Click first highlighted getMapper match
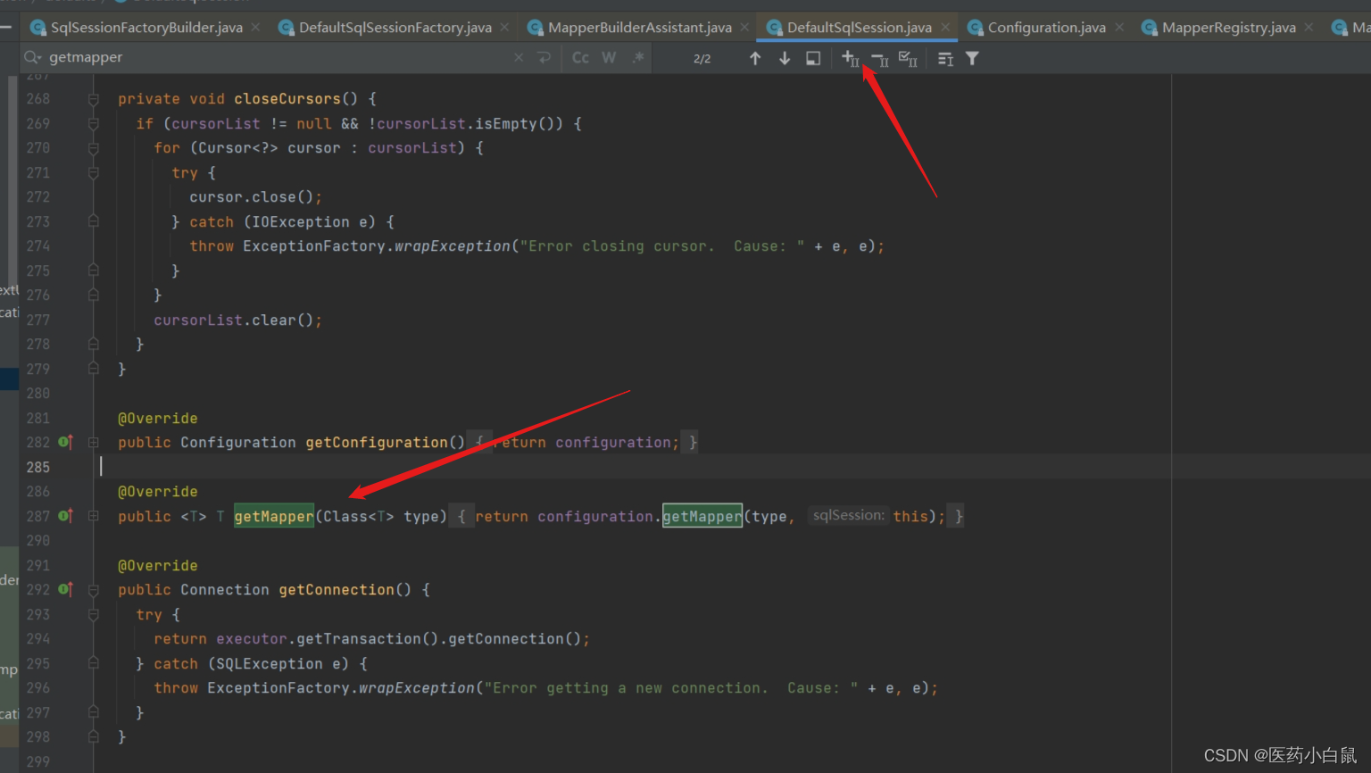1371x773 pixels. 274,516
